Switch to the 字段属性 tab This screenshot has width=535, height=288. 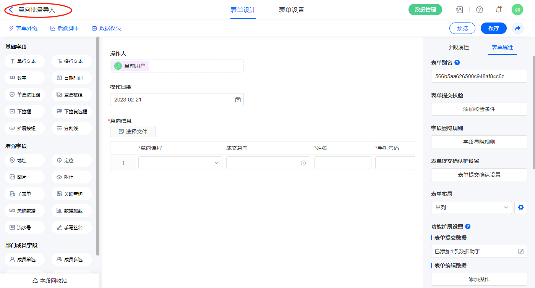click(458, 47)
